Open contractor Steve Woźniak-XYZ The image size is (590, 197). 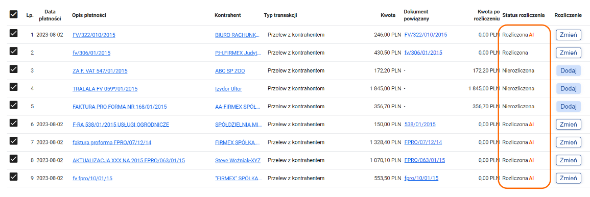(x=238, y=160)
